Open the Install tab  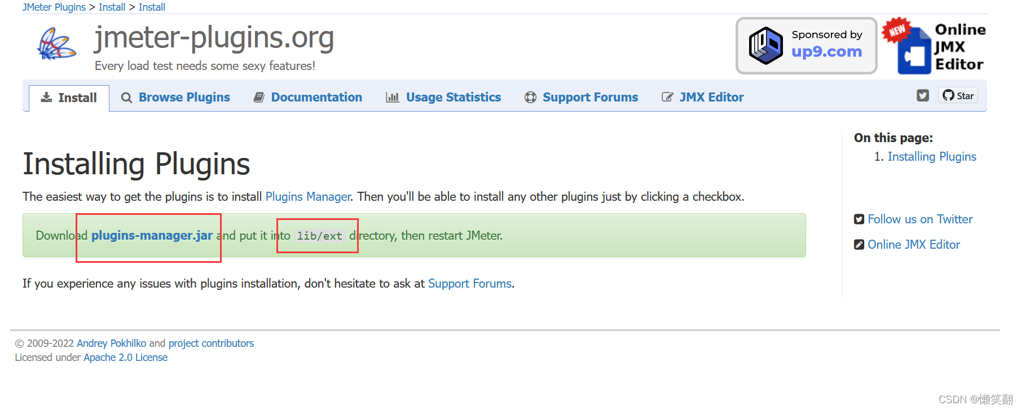click(x=69, y=98)
